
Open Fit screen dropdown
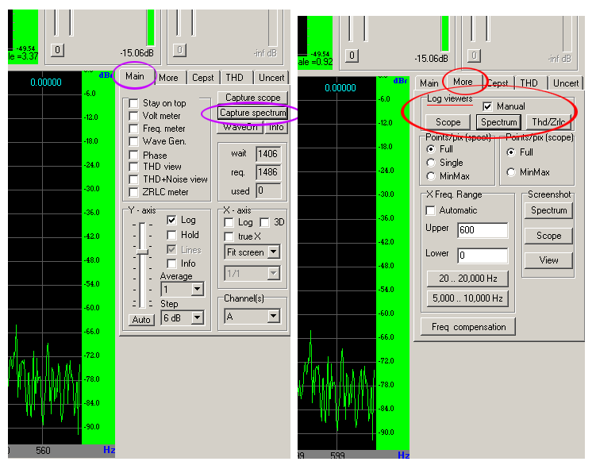[x=274, y=252]
